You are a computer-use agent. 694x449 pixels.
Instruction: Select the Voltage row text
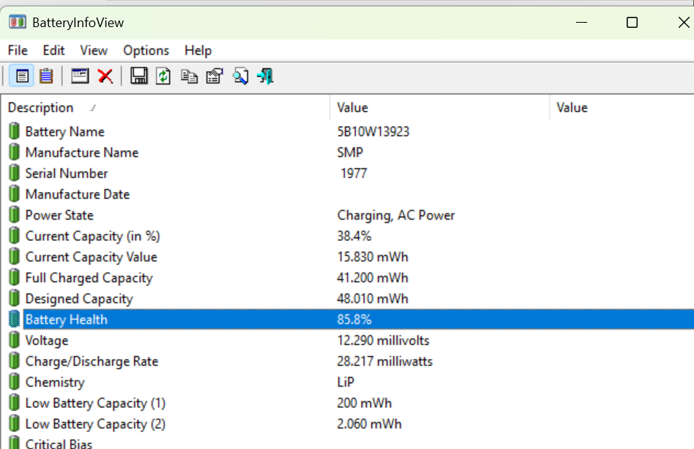46,341
